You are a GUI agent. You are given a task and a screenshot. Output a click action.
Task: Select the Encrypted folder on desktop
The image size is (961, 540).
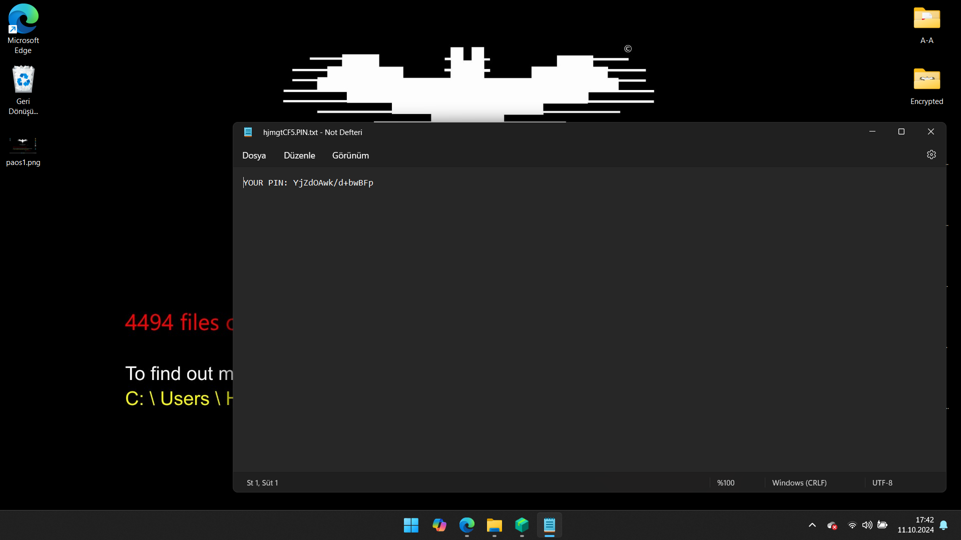coord(926,86)
